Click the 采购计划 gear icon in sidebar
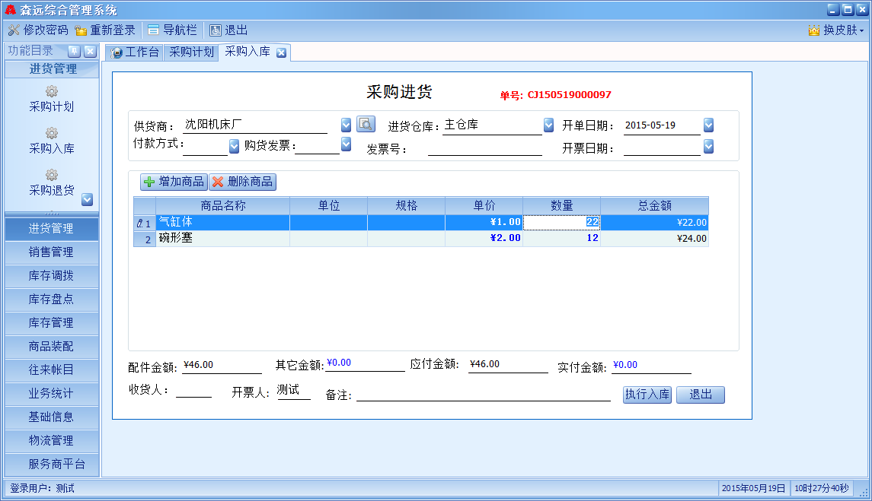The image size is (872, 501). point(52,92)
